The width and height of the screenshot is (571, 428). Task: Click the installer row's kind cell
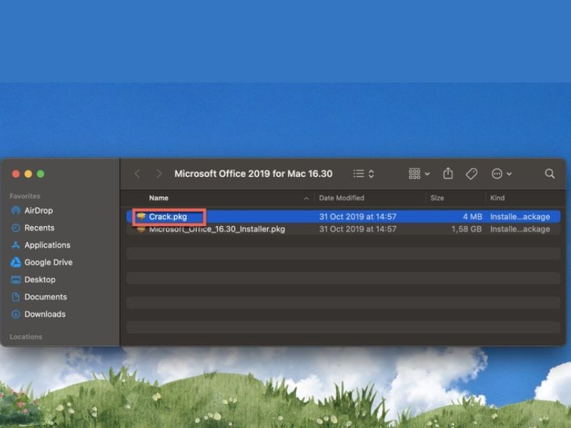[x=520, y=229]
